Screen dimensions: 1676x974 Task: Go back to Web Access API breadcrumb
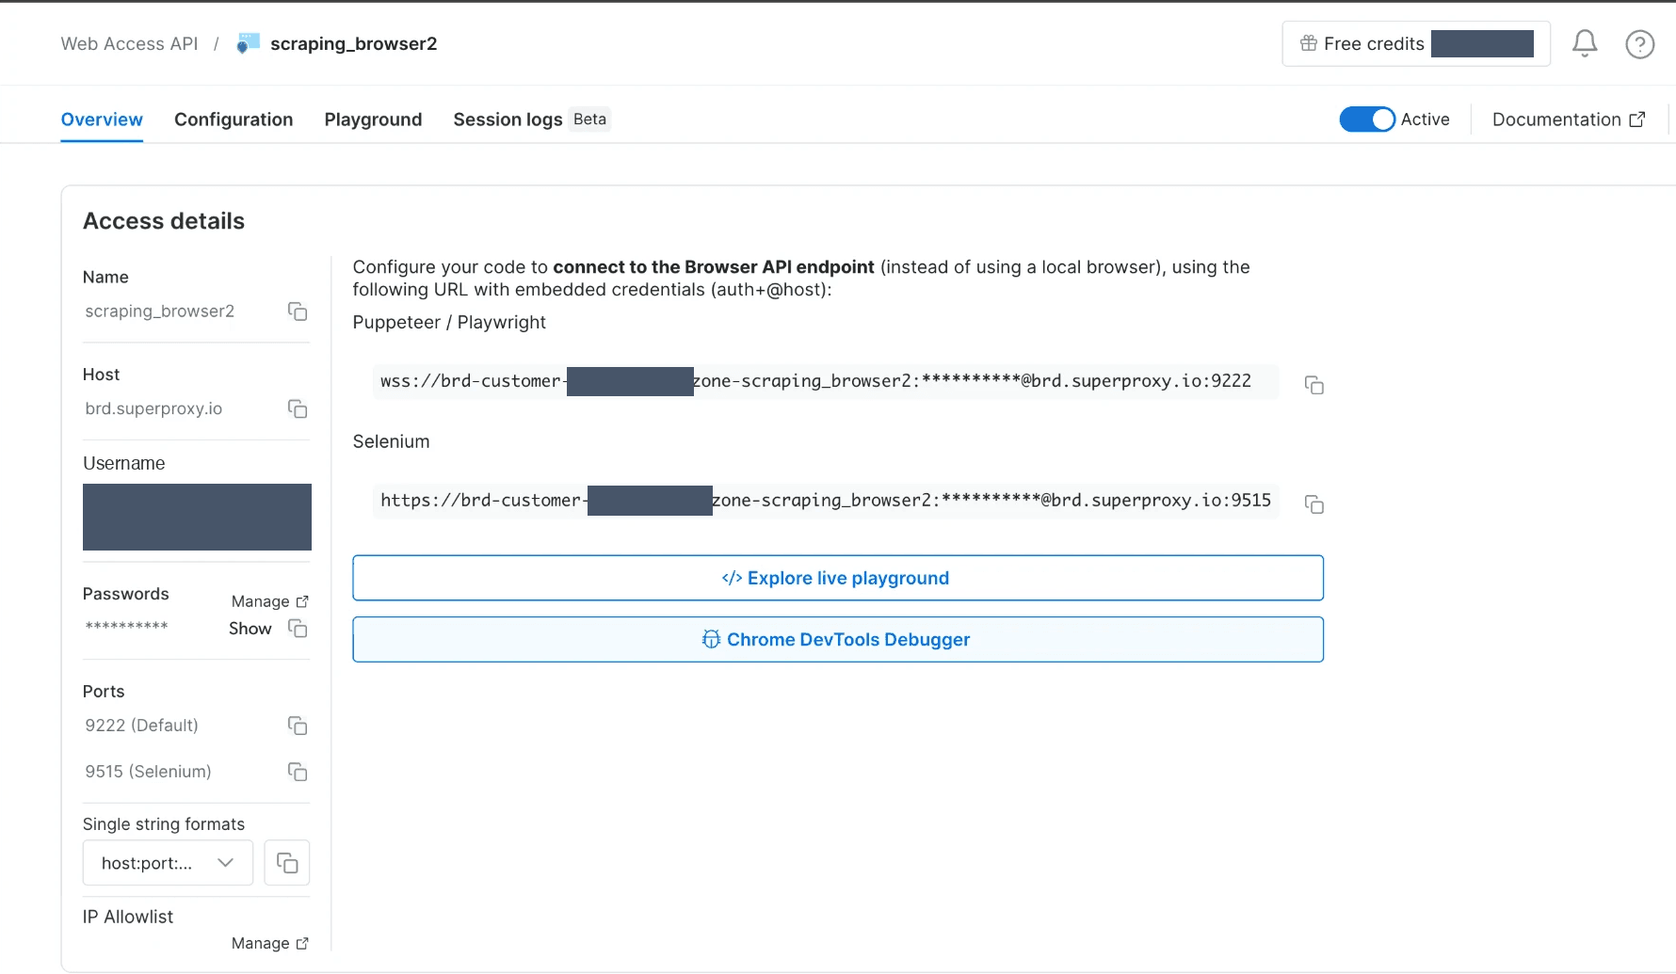130,43
